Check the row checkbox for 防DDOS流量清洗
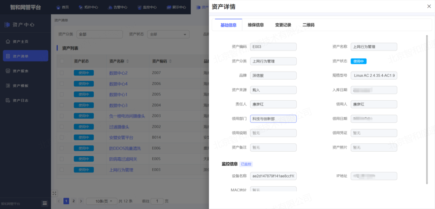The image size is (435, 209). pos(62,148)
